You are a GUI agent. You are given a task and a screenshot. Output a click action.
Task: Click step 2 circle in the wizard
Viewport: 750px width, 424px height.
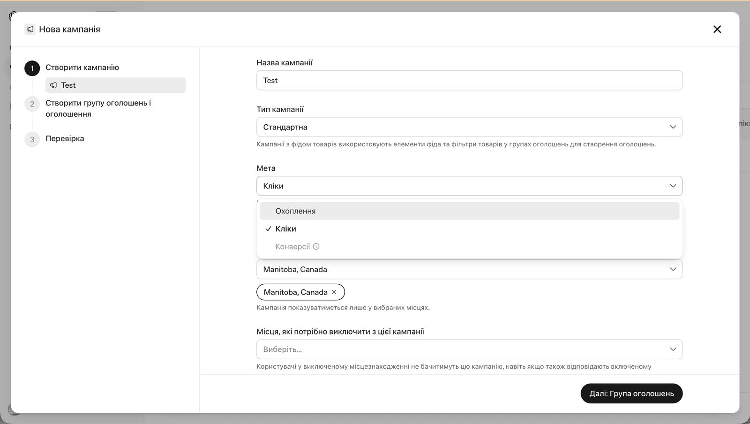point(32,104)
